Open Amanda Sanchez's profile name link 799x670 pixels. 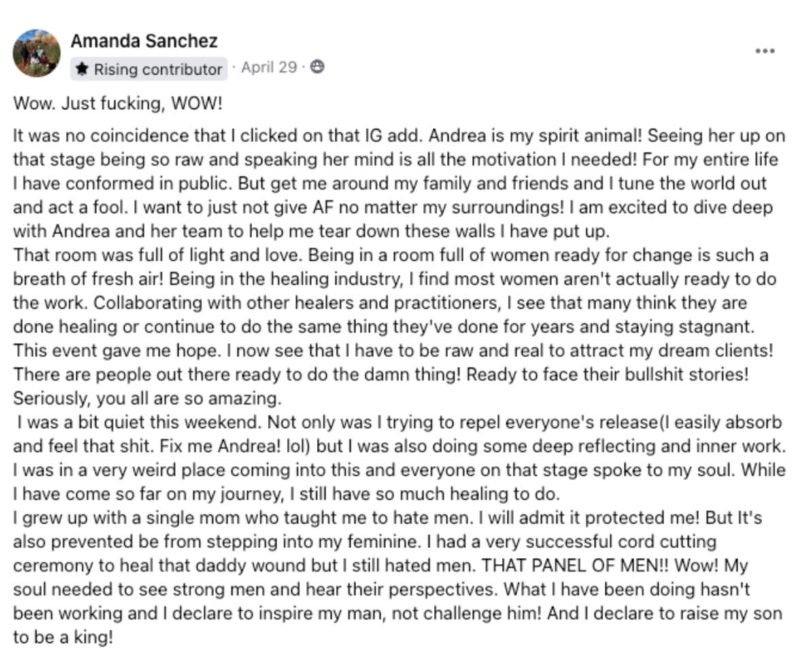pyautogui.click(x=144, y=41)
